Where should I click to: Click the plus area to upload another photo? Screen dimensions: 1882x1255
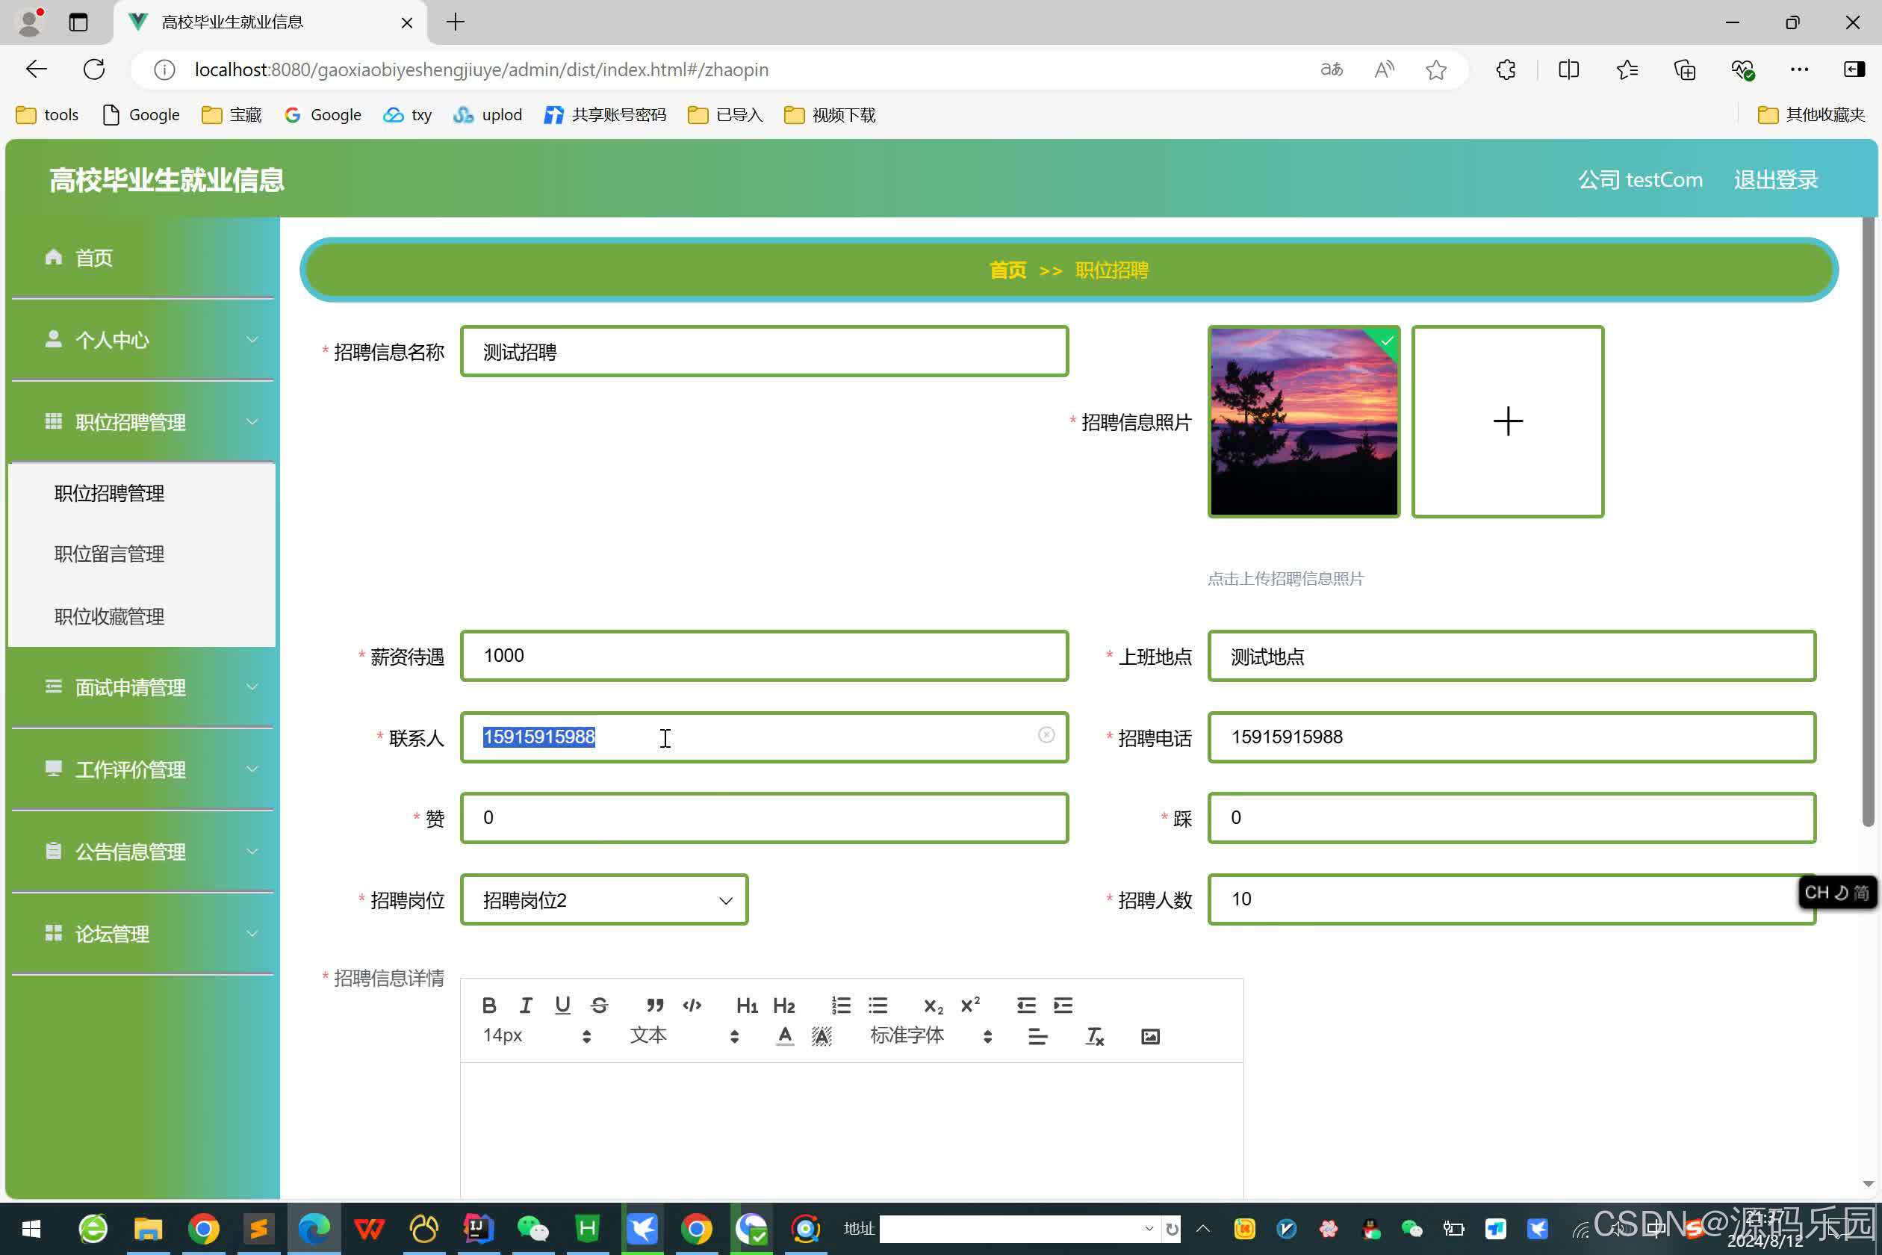click(x=1508, y=421)
